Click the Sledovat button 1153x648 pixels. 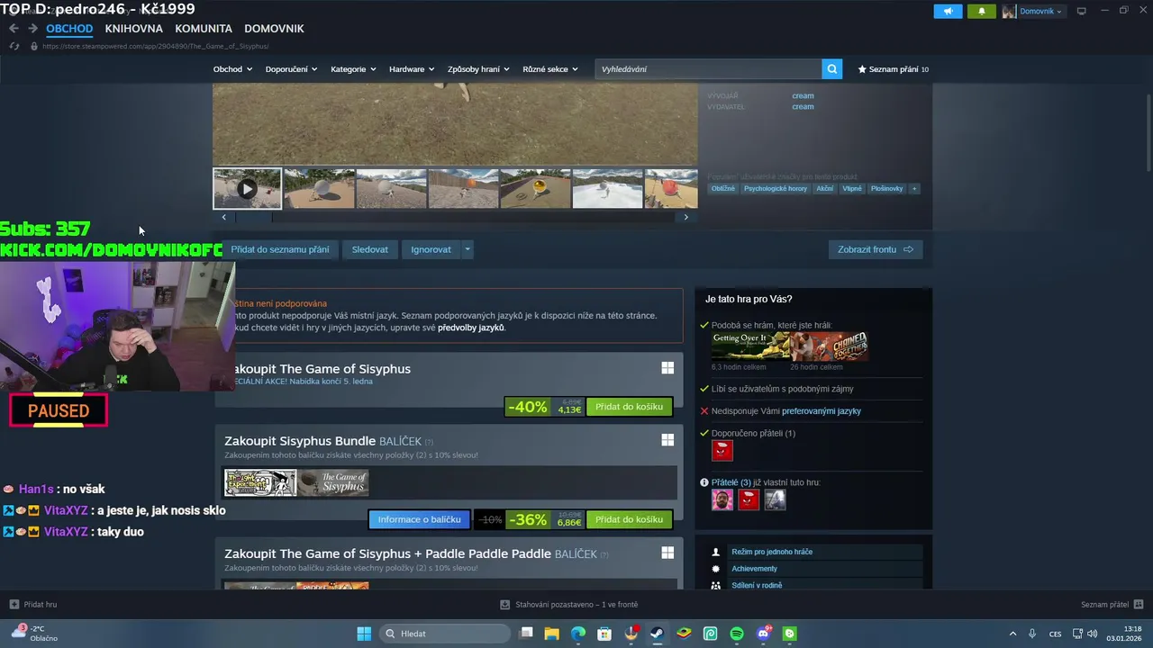click(x=370, y=249)
